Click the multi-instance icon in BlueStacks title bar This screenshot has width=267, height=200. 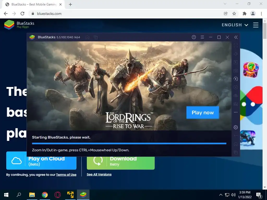(96, 37)
